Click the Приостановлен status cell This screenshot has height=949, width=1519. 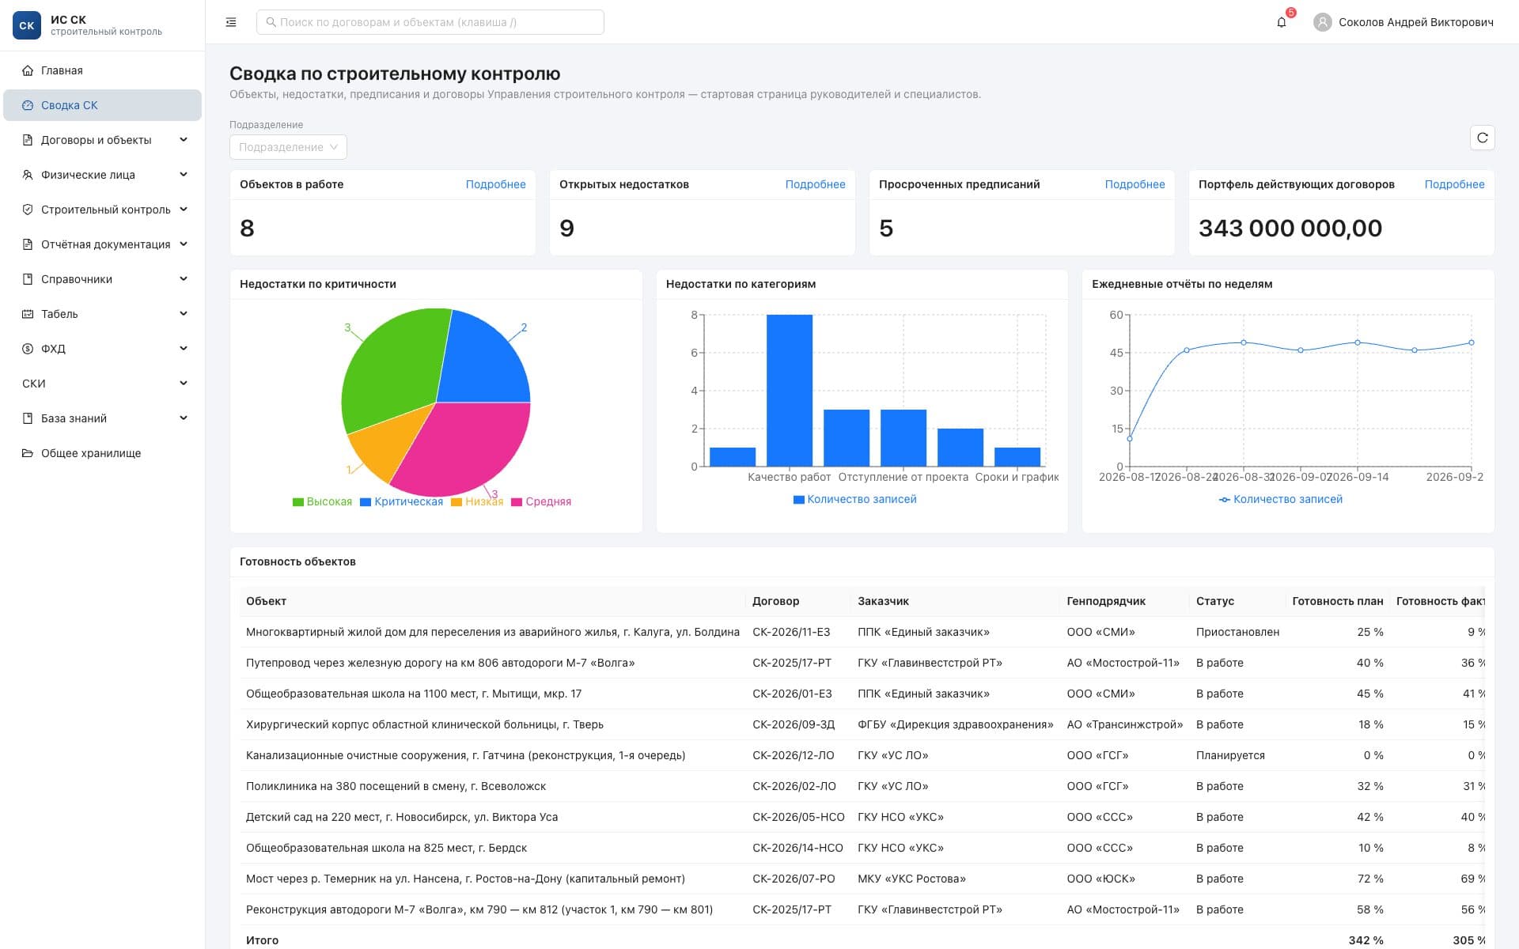pos(1237,632)
